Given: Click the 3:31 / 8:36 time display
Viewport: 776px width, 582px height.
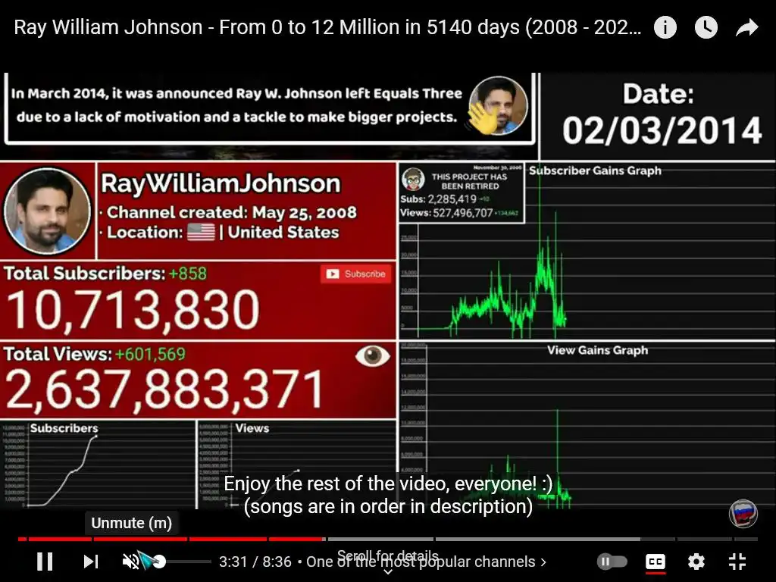Looking at the screenshot, I should [255, 562].
